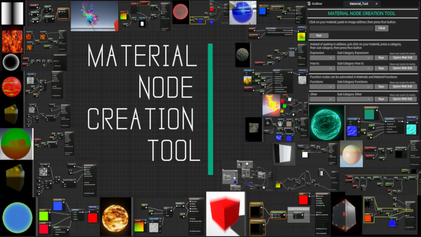Select the blurred red cube preview
421x237 pixels.
(226, 214)
